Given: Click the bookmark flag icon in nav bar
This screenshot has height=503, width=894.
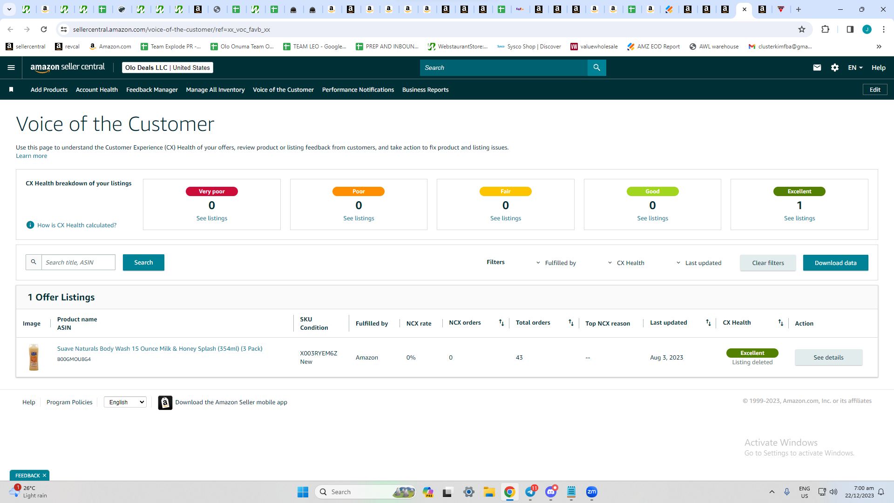Looking at the screenshot, I should coord(11,89).
